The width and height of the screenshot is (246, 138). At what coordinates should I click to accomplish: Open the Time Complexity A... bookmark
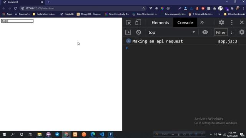pos(117,14)
